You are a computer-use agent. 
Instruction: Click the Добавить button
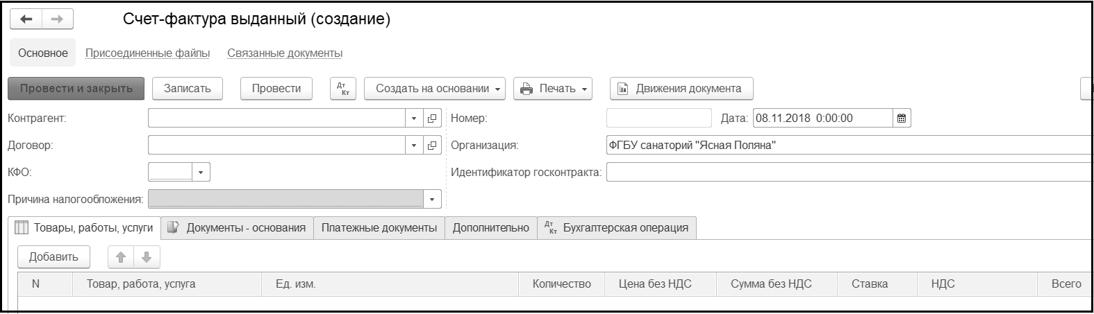coord(53,257)
